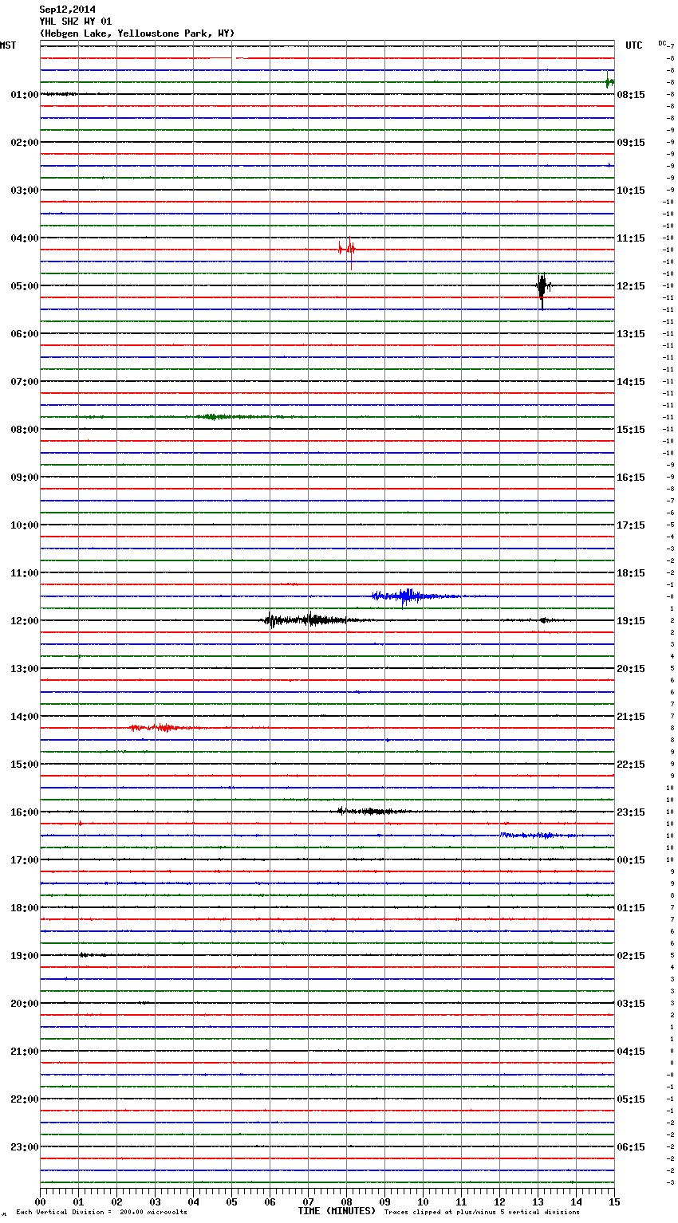Select the 08 minute axis label
The image size is (678, 1223).
346,1201
